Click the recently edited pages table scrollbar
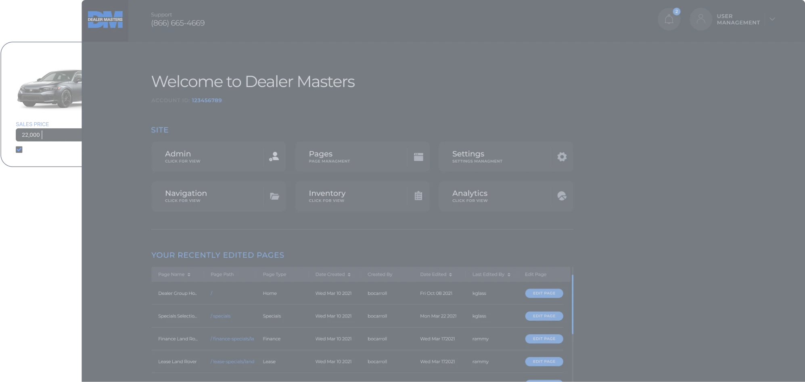805x382 pixels. (x=572, y=305)
